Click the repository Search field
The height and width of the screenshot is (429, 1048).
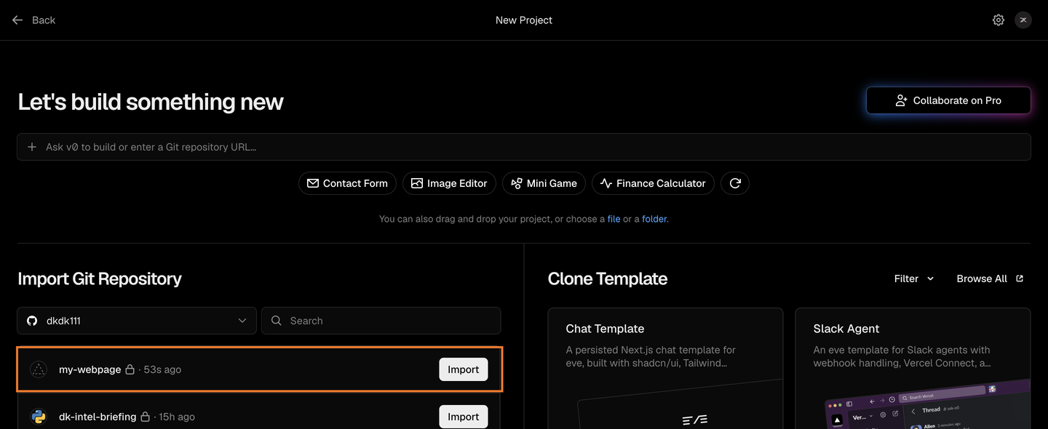click(x=381, y=321)
